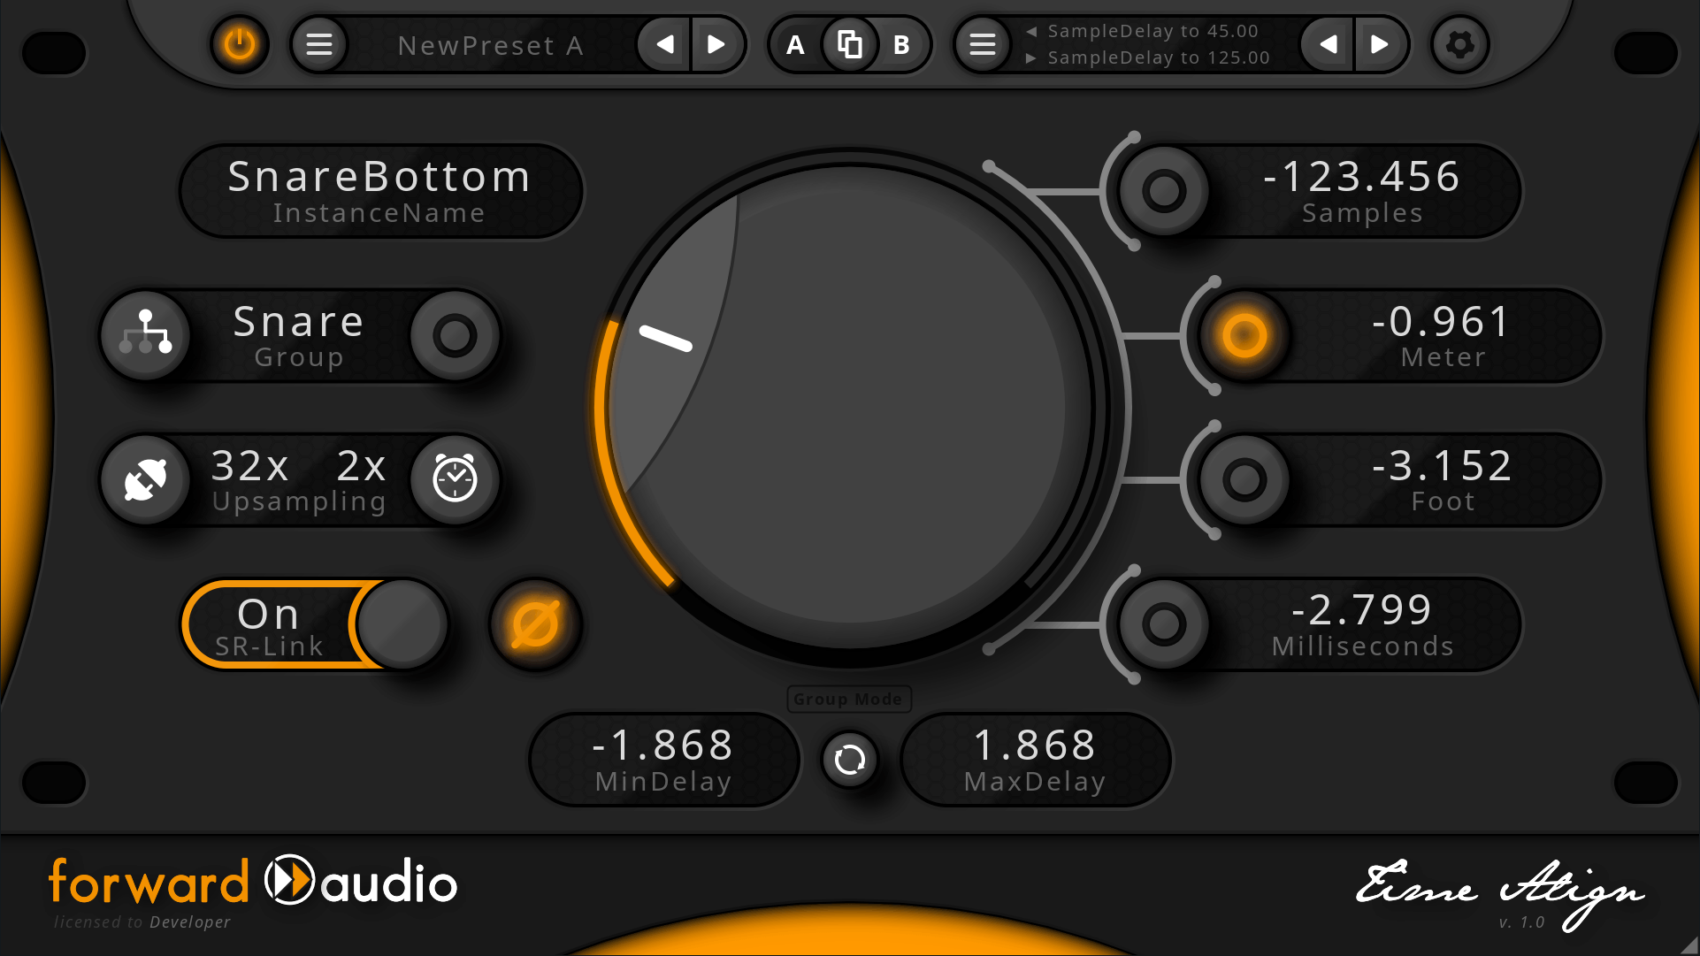Click the main delay knob
This screenshot has width=1700, height=956.
click(x=849, y=407)
